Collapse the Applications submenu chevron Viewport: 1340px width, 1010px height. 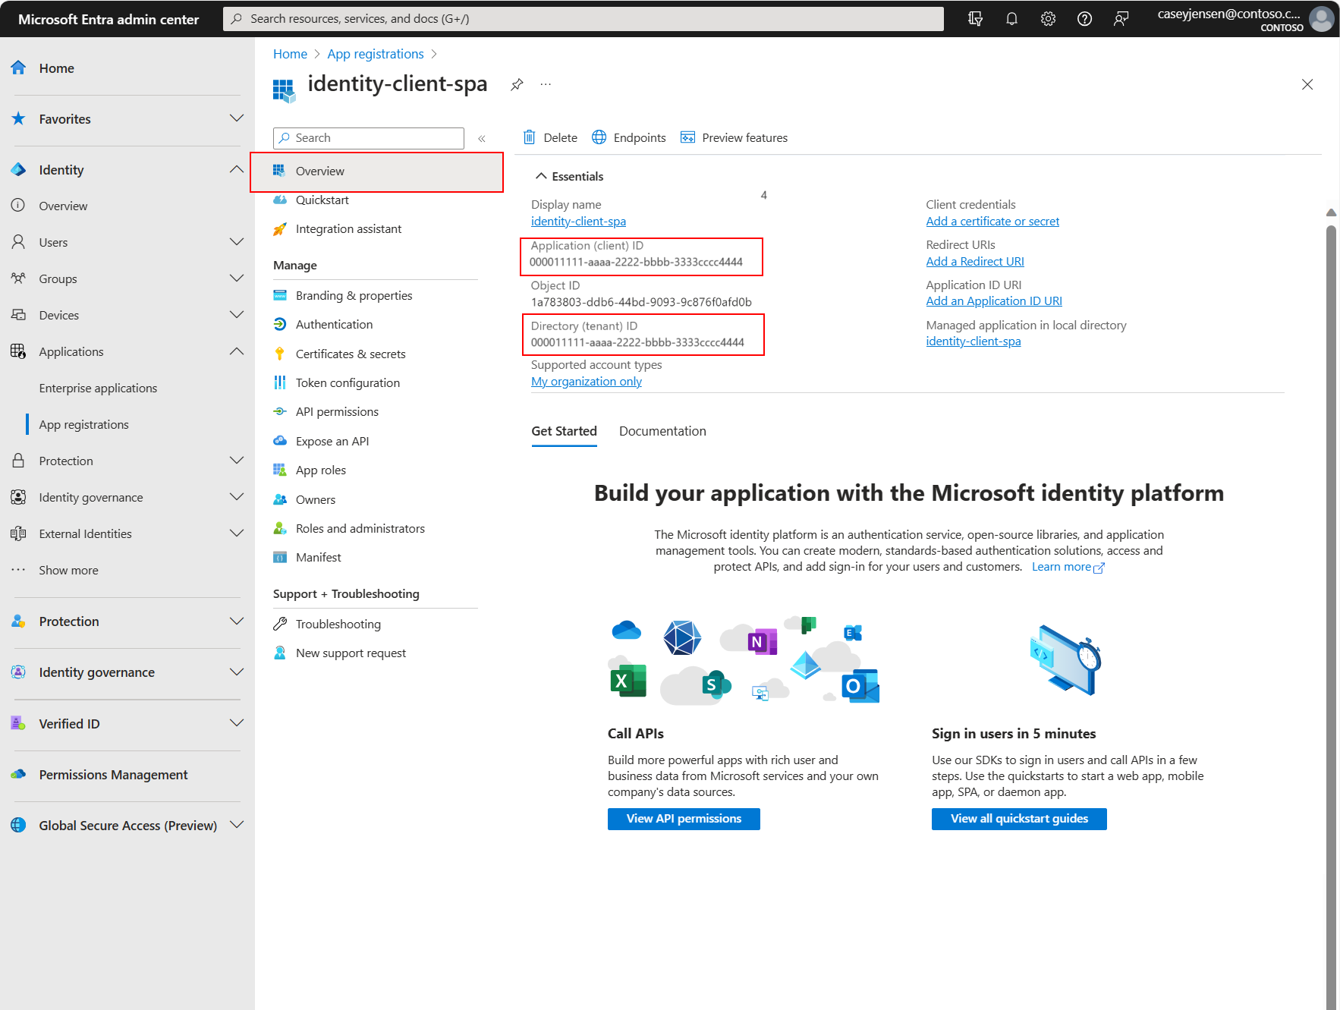(237, 351)
